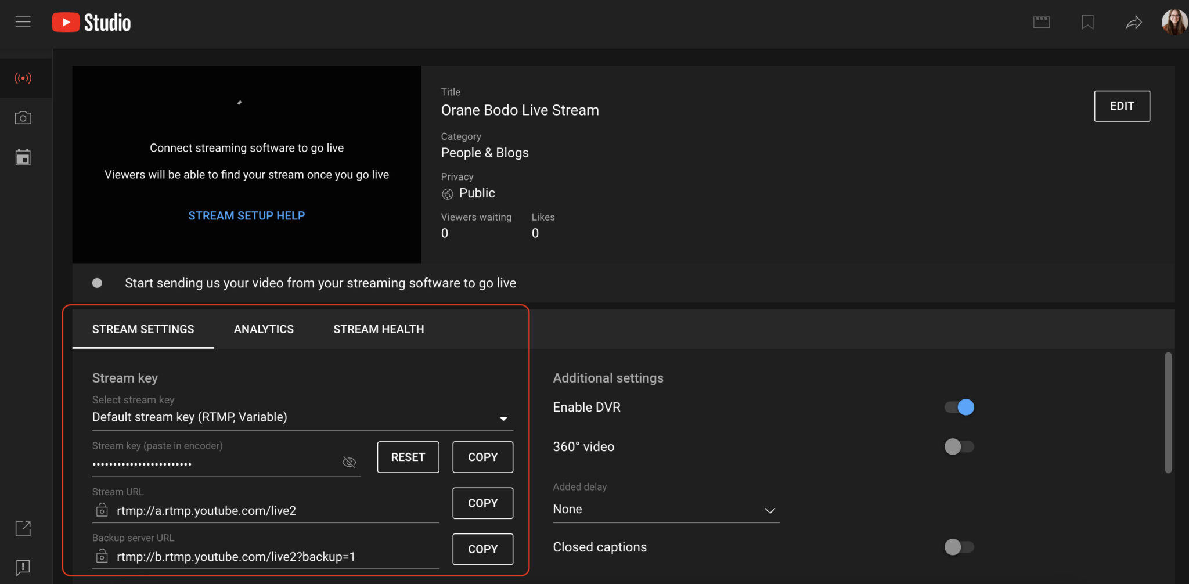
Task: Disable the Enable DVR toggle
Action: [959, 408]
